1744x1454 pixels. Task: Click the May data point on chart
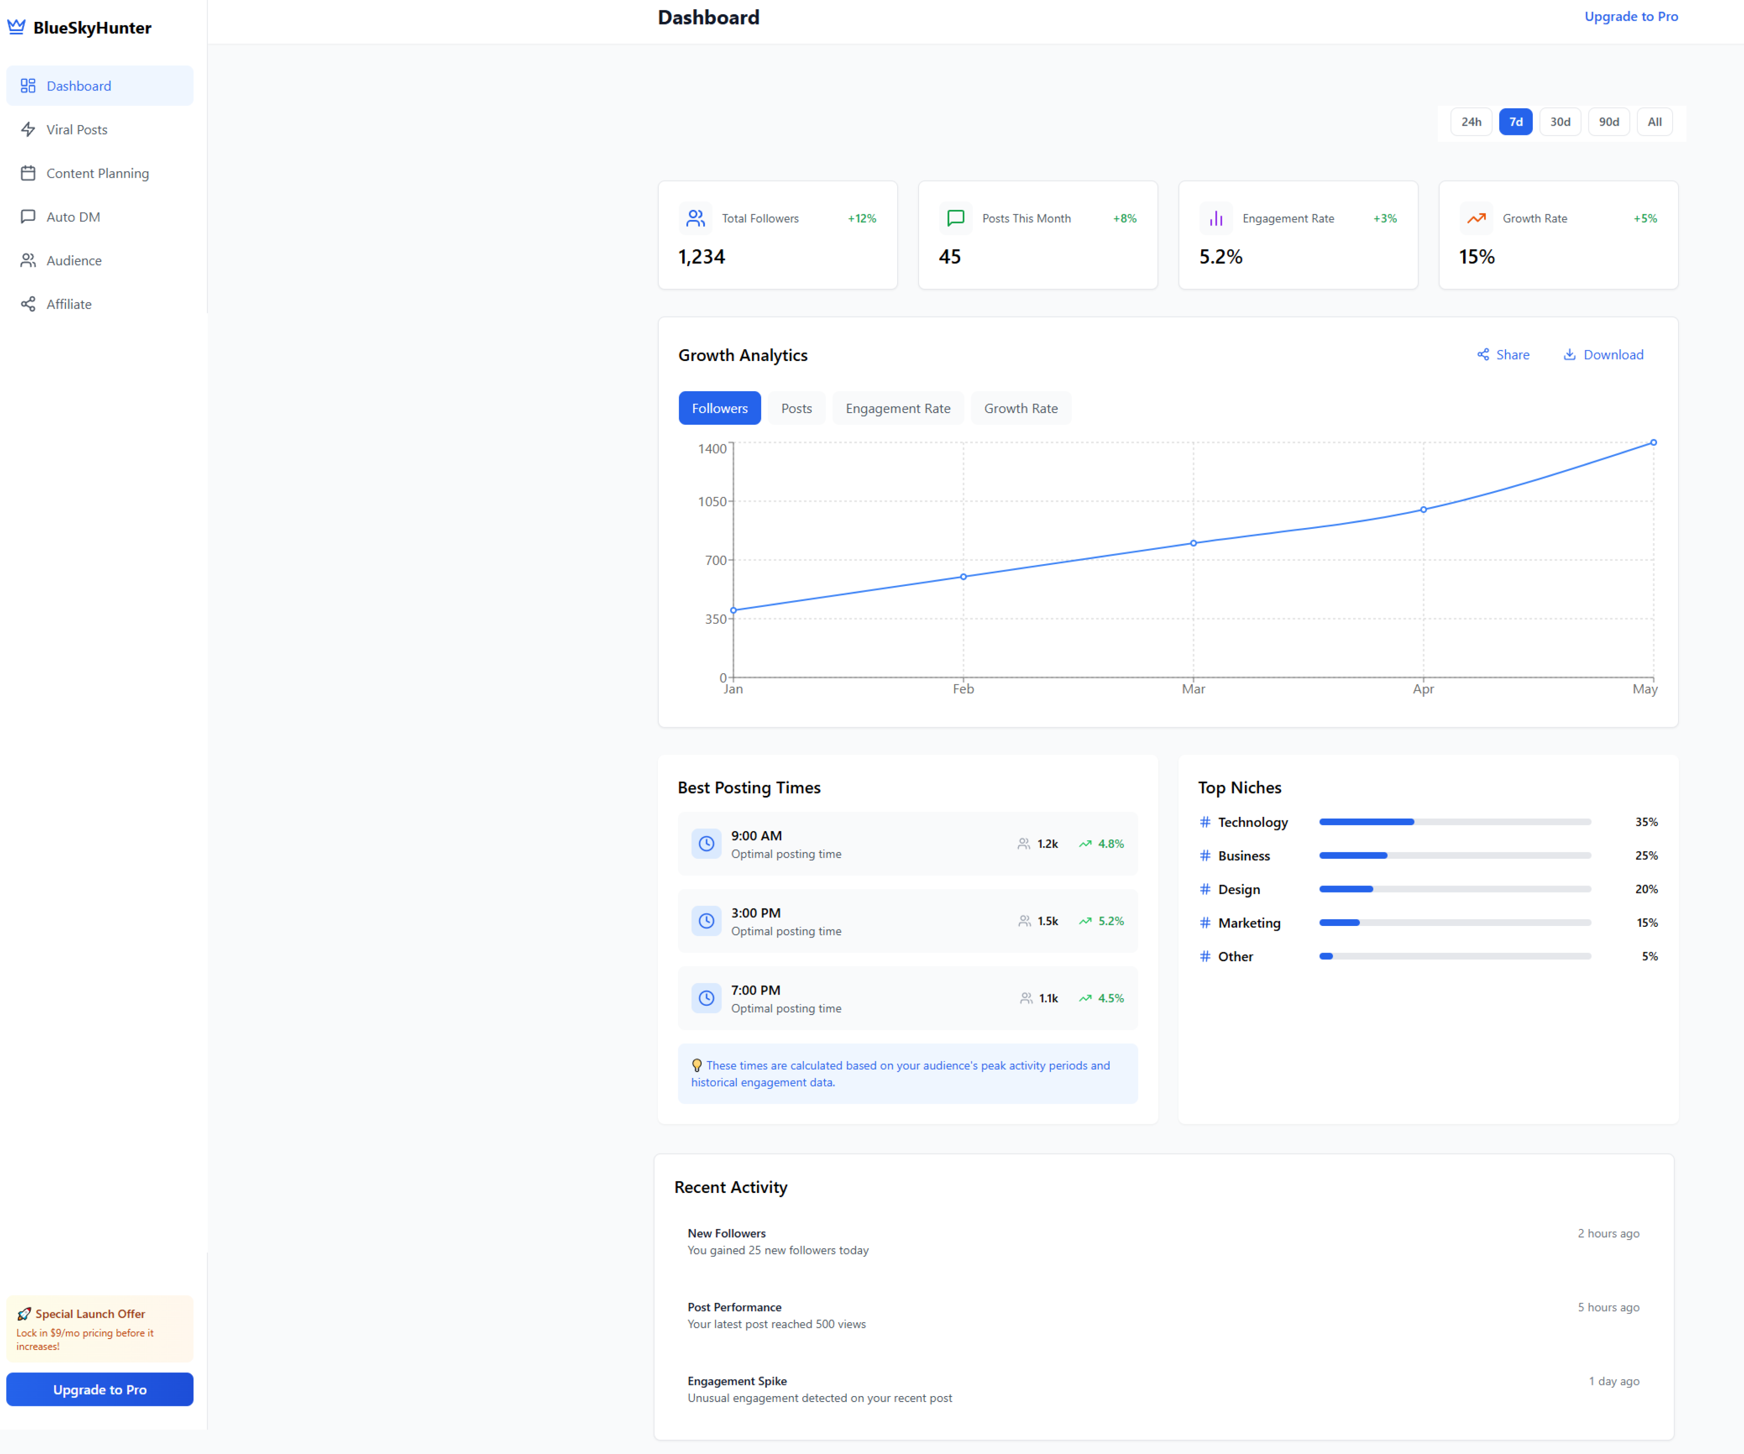click(1654, 442)
